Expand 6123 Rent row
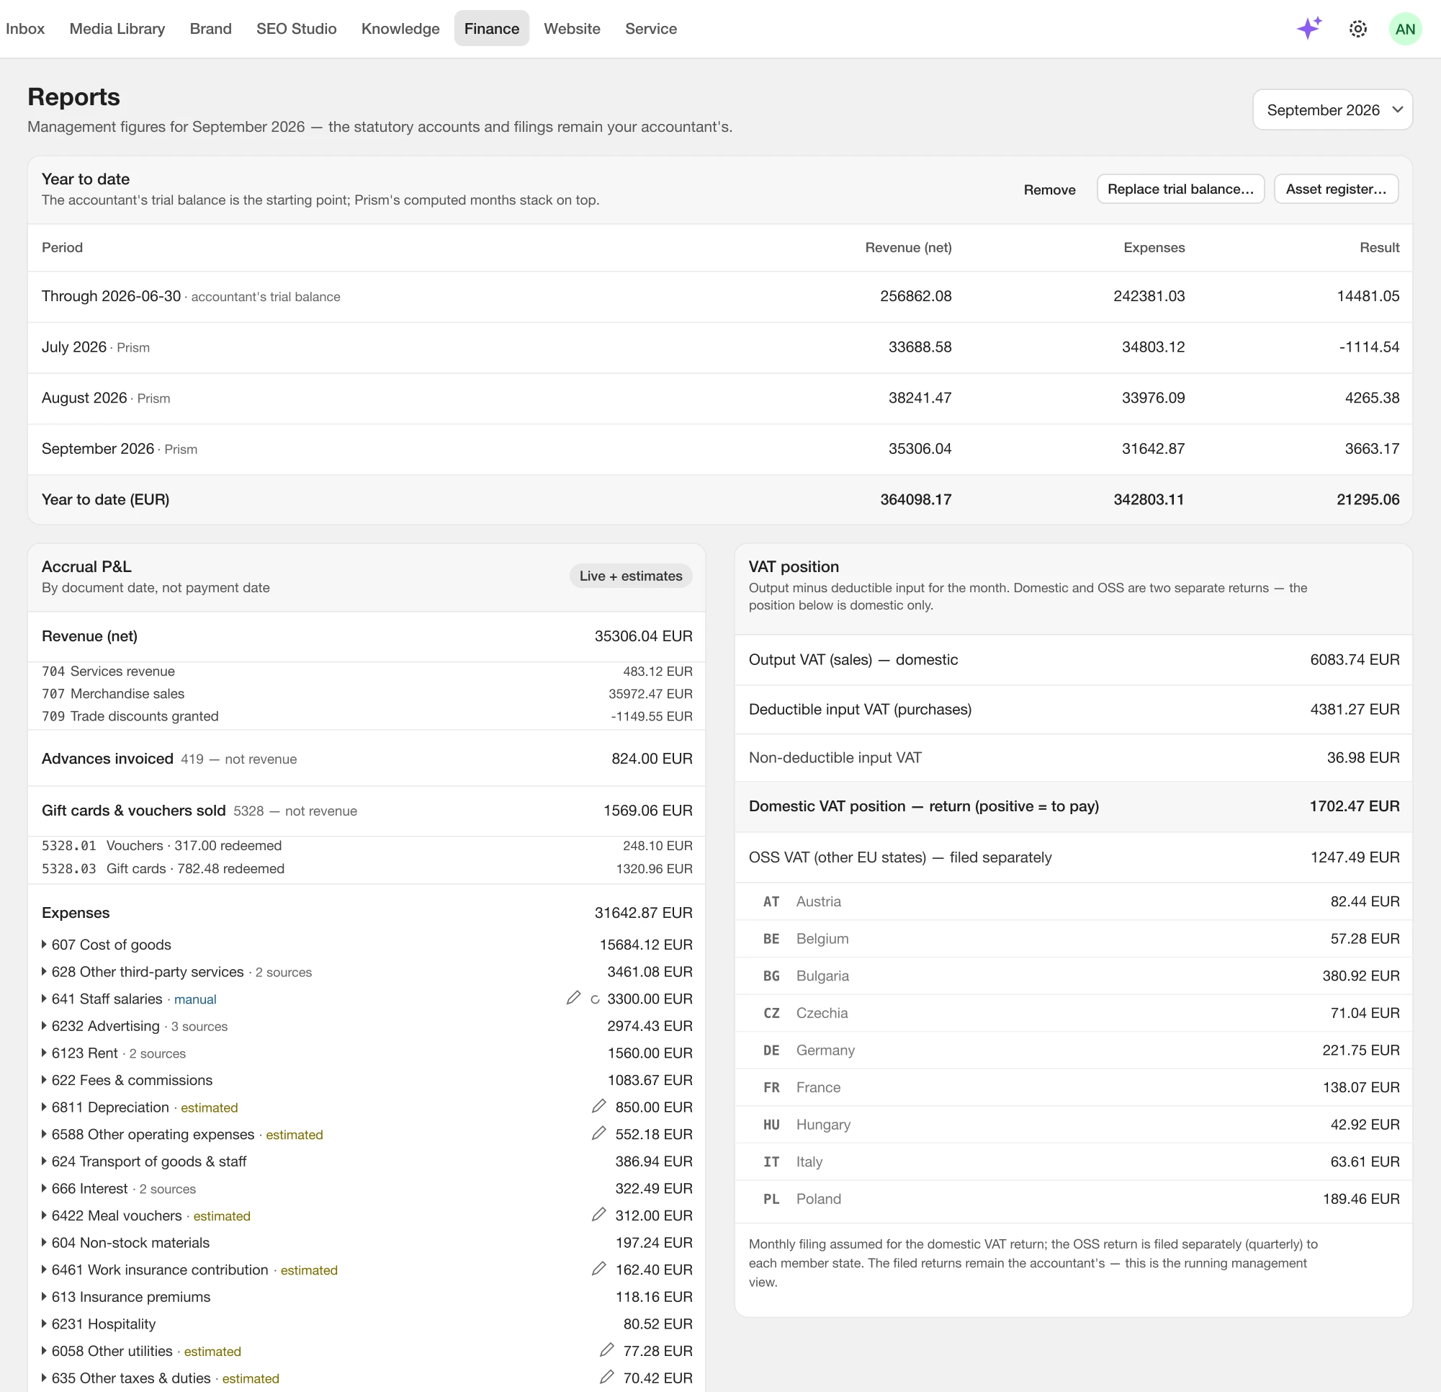1441x1392 pixels. pos(367,1053)
